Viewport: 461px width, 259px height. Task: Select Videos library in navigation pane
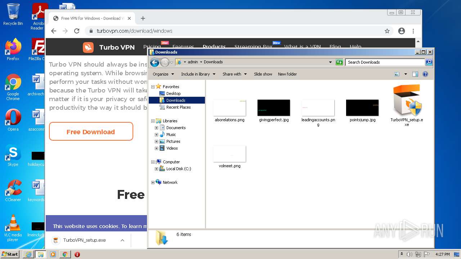172,148
